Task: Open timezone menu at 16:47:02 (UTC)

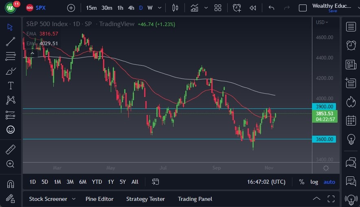Action: coord(266,182)
